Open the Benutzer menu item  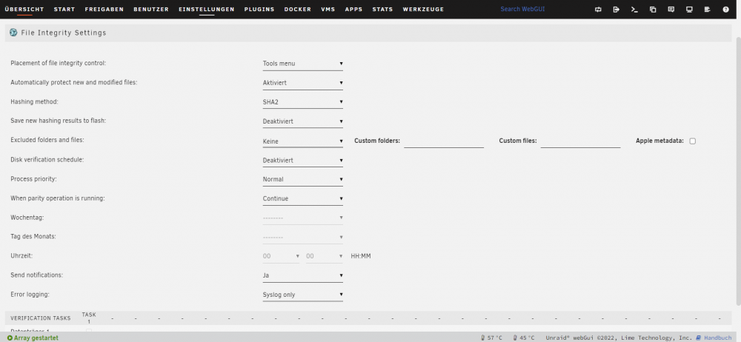pos(151,9)
